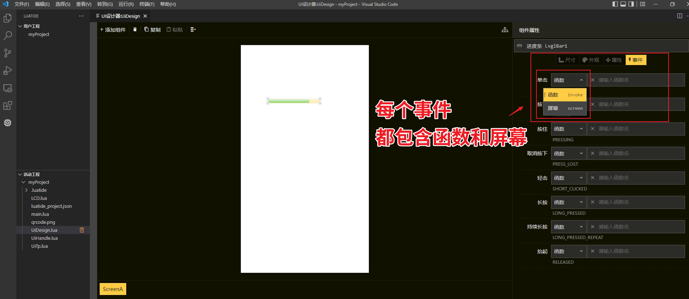Delete UiDesign.lua with the orange trash icon
Viewport: 689px width, 299px height.
tap(82, 230)
